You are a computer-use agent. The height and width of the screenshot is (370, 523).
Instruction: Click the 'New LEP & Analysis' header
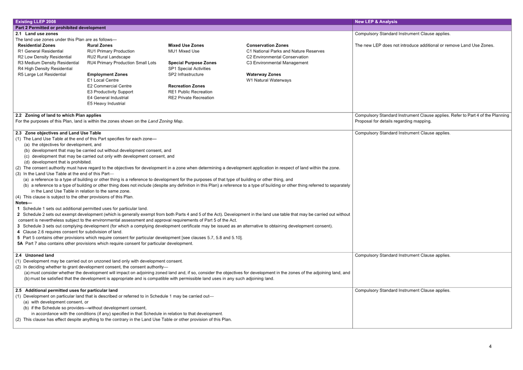point(376,22)
